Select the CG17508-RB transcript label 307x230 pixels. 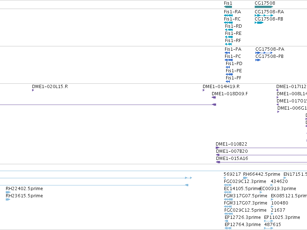click(269, 19)
